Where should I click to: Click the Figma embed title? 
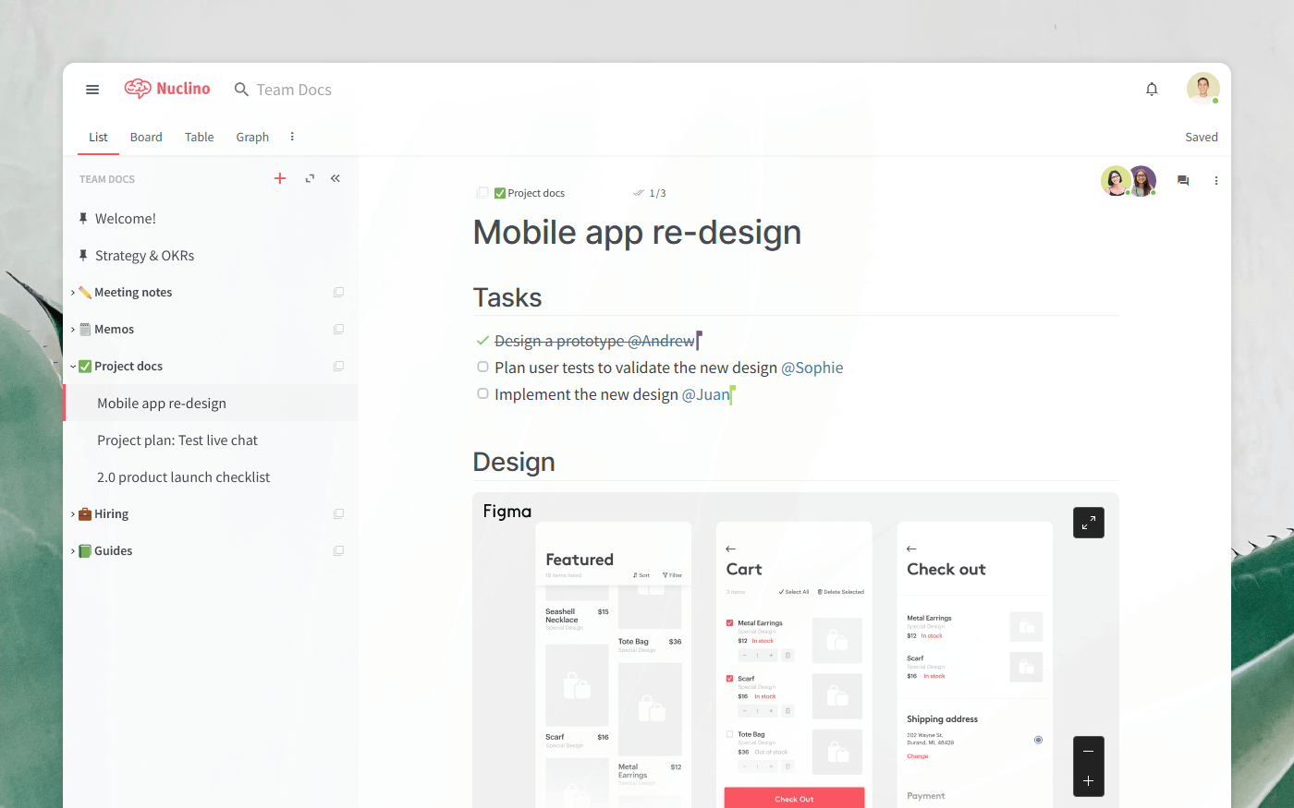tap(507, 511)
